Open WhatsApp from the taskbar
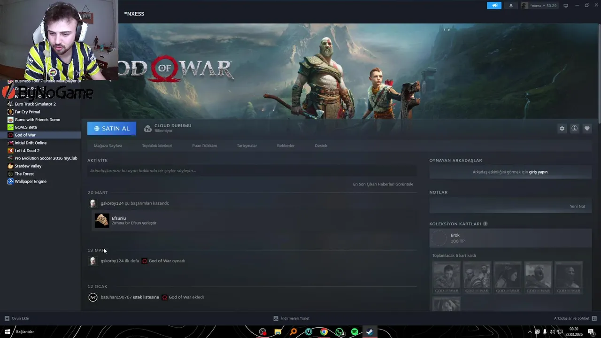The image size is (601, 338). 339,332
